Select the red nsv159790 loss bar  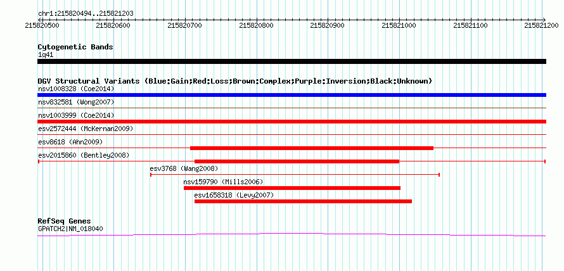pos(292,188)
